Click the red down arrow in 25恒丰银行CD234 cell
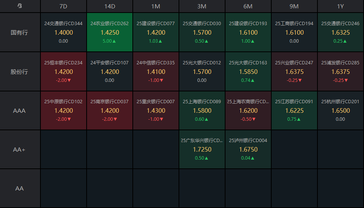 (69, 80)
